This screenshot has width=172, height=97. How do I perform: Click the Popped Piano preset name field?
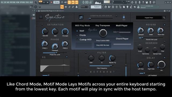pos(149,18)
